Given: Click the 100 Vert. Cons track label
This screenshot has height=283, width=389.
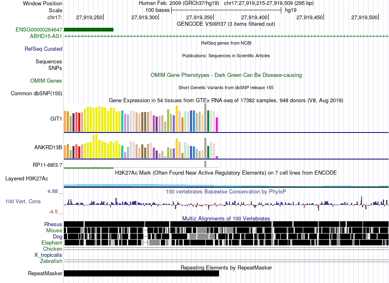Looking at the screenshot, I should coord(23,202).
